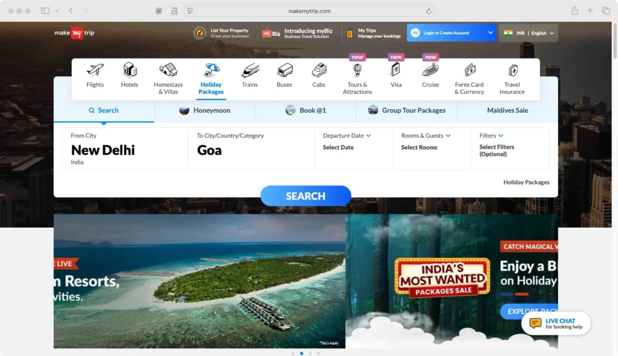Open the Cabs category
The image size is (618, 356).
click(319, 75)
